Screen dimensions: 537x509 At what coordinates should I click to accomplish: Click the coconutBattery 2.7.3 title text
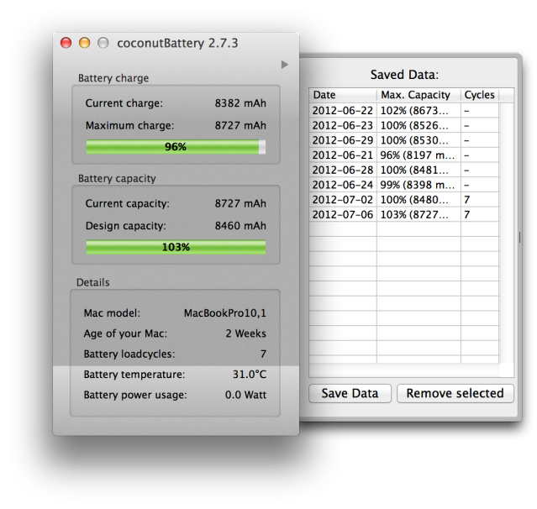[177, 43]
